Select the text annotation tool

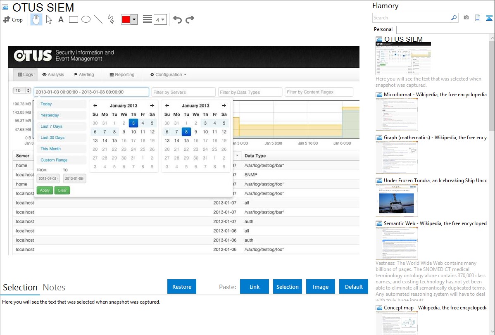[61, 19]
